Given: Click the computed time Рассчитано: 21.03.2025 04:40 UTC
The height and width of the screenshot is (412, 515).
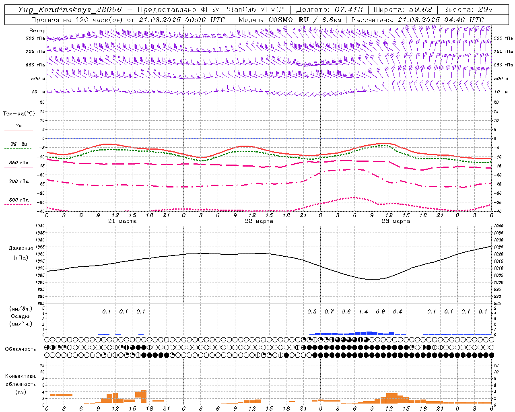Looking at the screenshot, I should coord(418,20).
